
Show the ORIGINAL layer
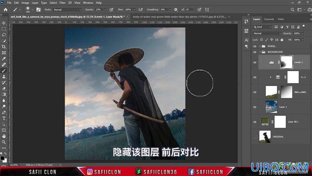click(x=255, y=137)
